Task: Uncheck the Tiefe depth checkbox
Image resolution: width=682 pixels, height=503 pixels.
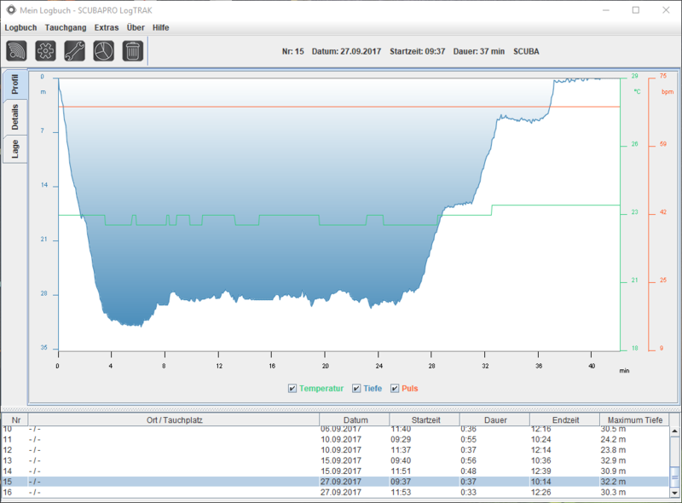Action: coord(356,389)
